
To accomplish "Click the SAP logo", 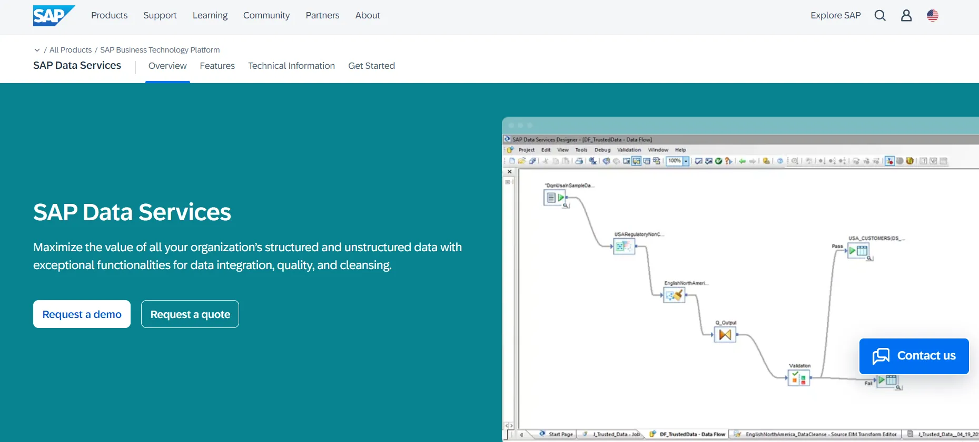I will [54, 16].
